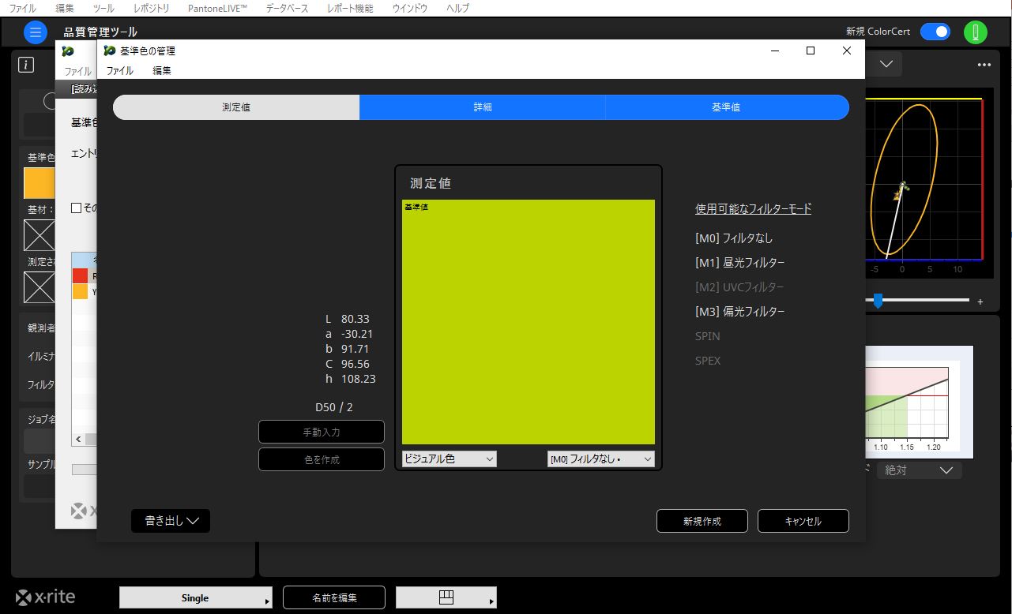Click the crossed-box substrate placeholder icon
The width and height of the screenshot is (1012, 614).
[39, 235]
